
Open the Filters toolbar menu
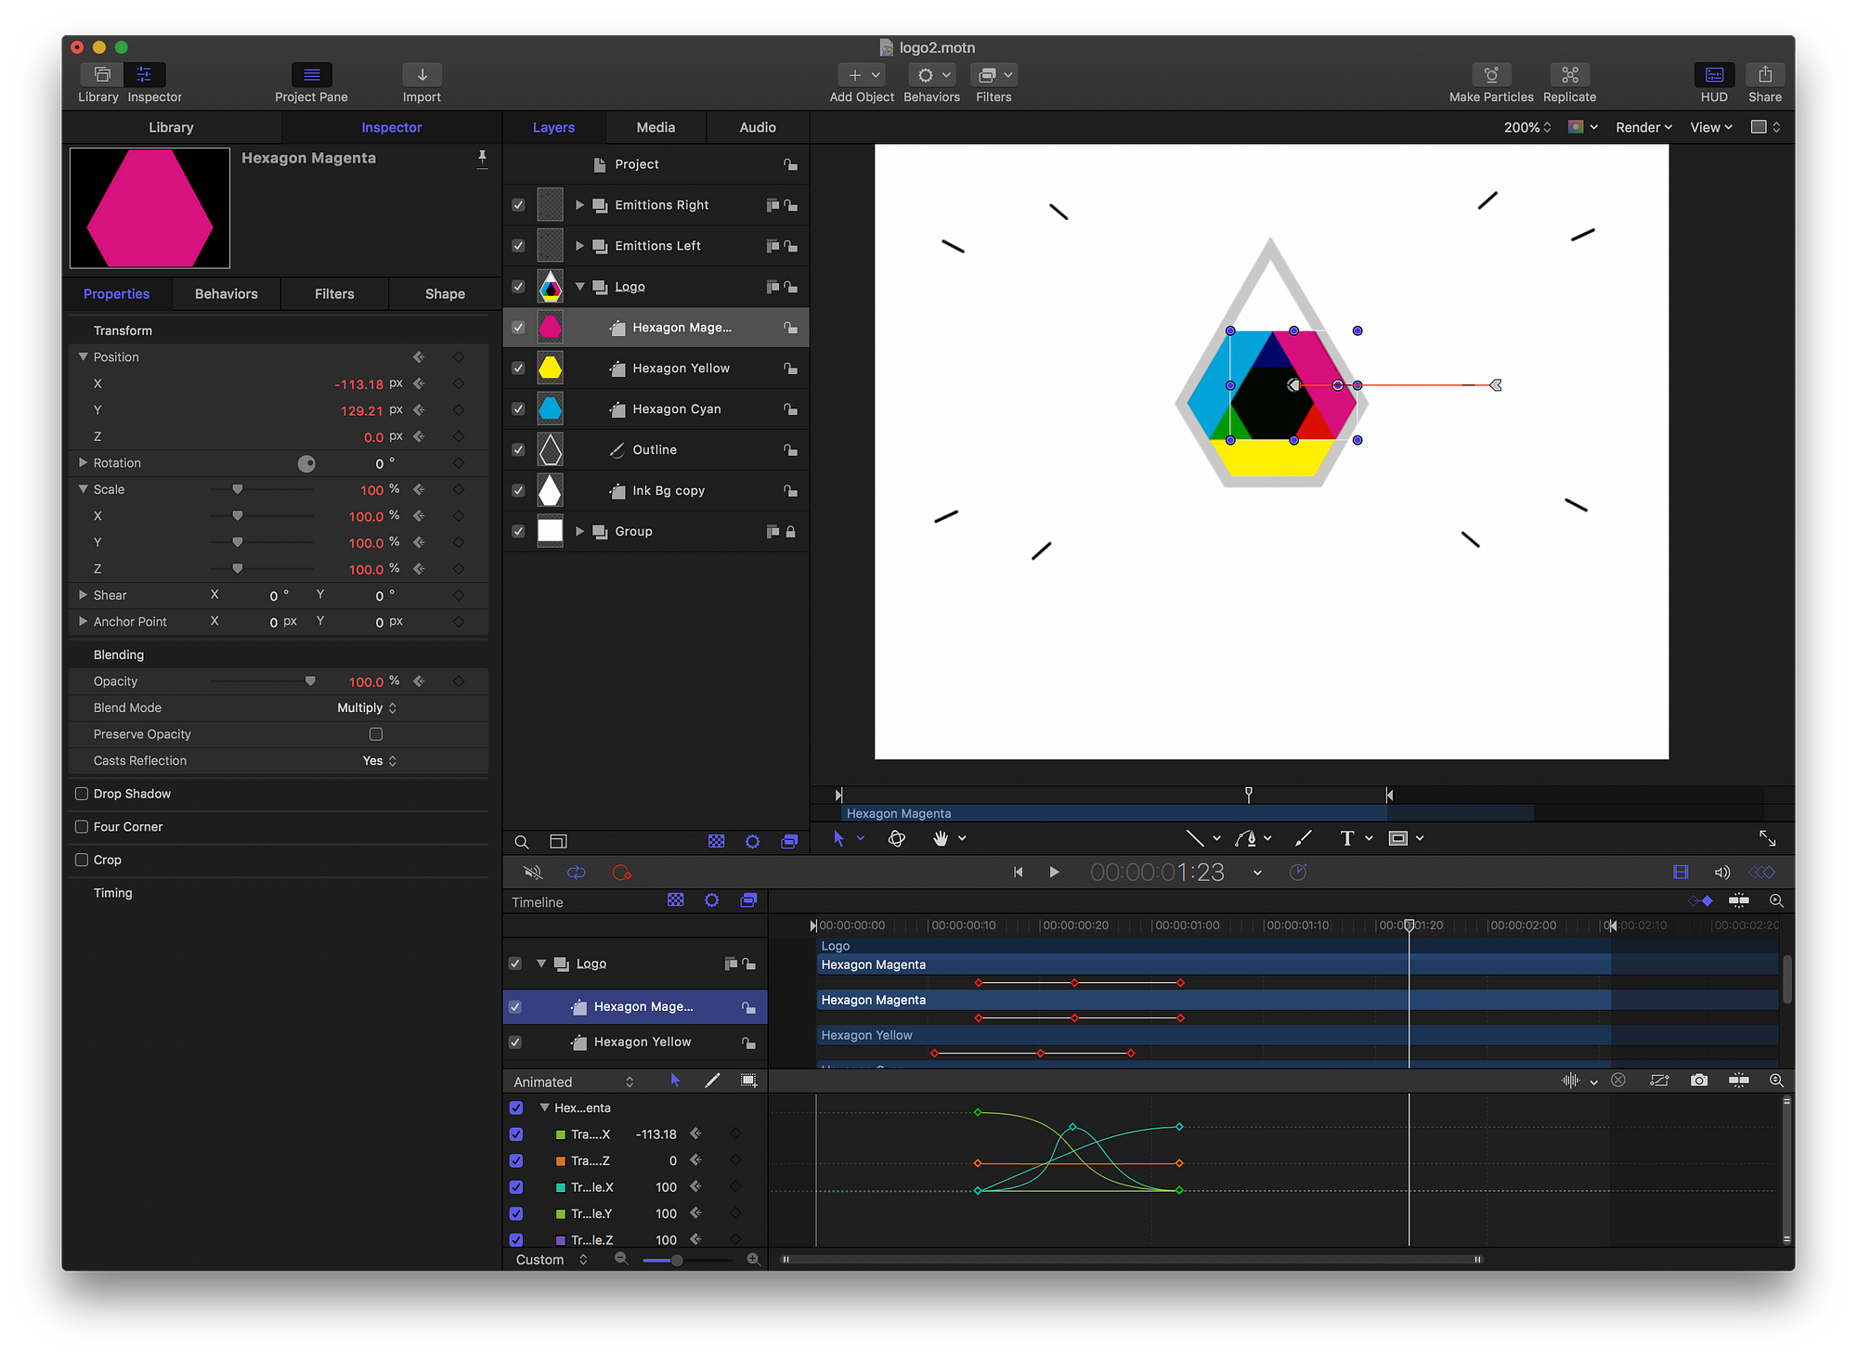993,74
